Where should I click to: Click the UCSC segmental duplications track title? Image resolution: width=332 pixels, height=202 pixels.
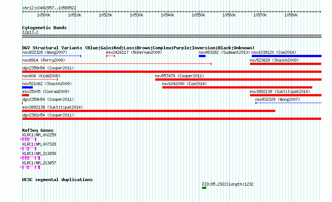tap(57, 180)
